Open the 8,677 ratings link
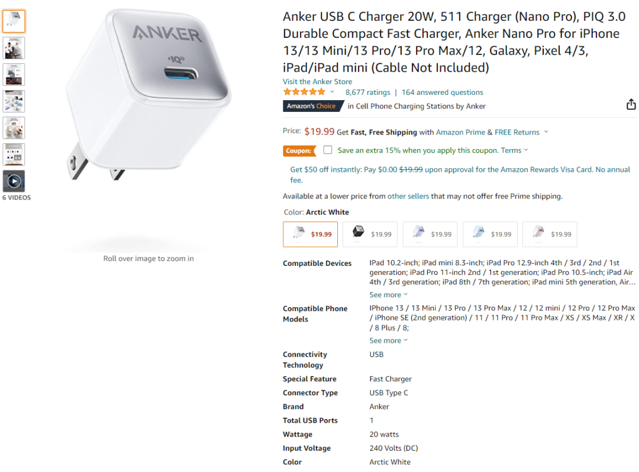The height and width of the screenshot is (472, 639). pyautogui.click(x=367, y=92)
